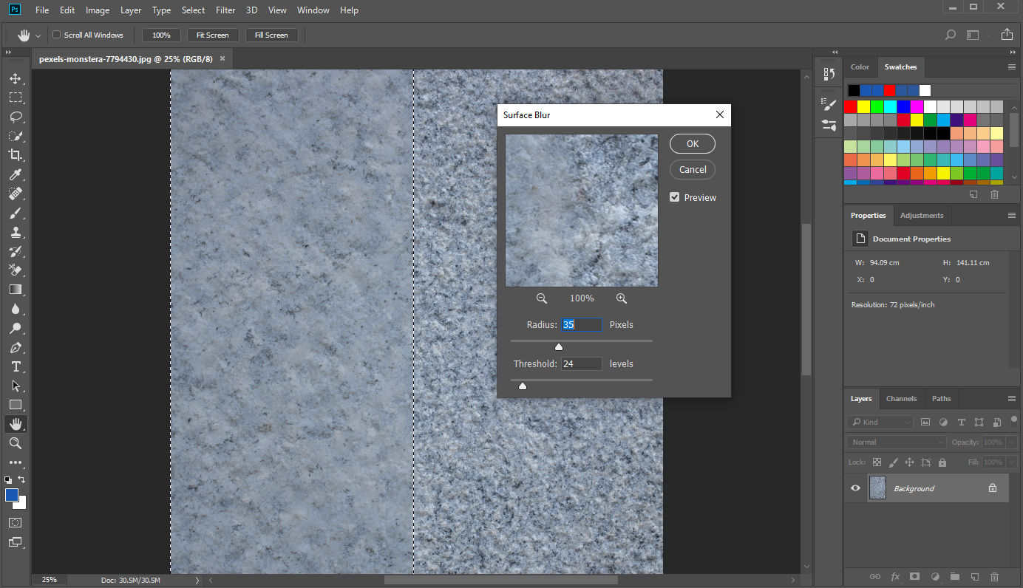Viewport: 1023px width, 588px height.
Task: Select the Crop tool
Action: point(16,155)
